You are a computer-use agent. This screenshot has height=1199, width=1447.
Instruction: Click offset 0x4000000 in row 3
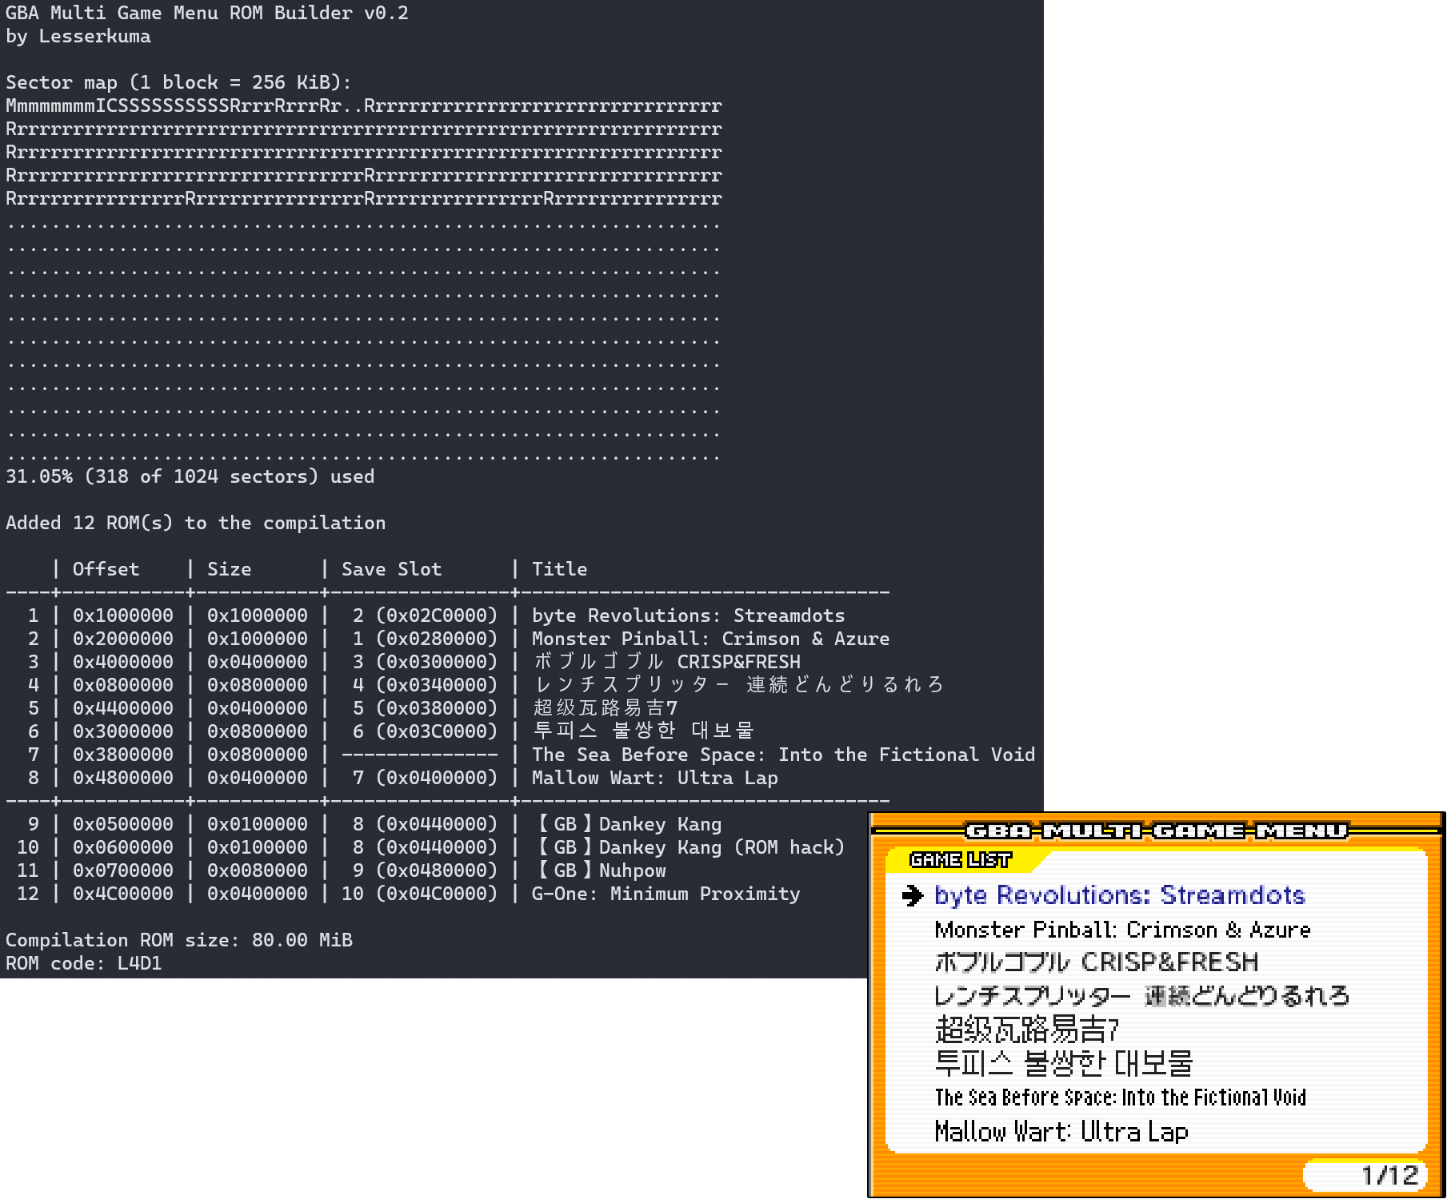tap(123, 662)
